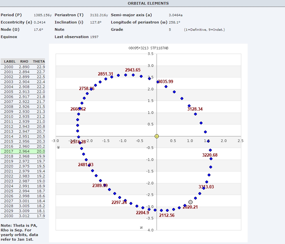
Task: Click the gray current-position marker near 2020.21
Action: click(x=190, y=202)
